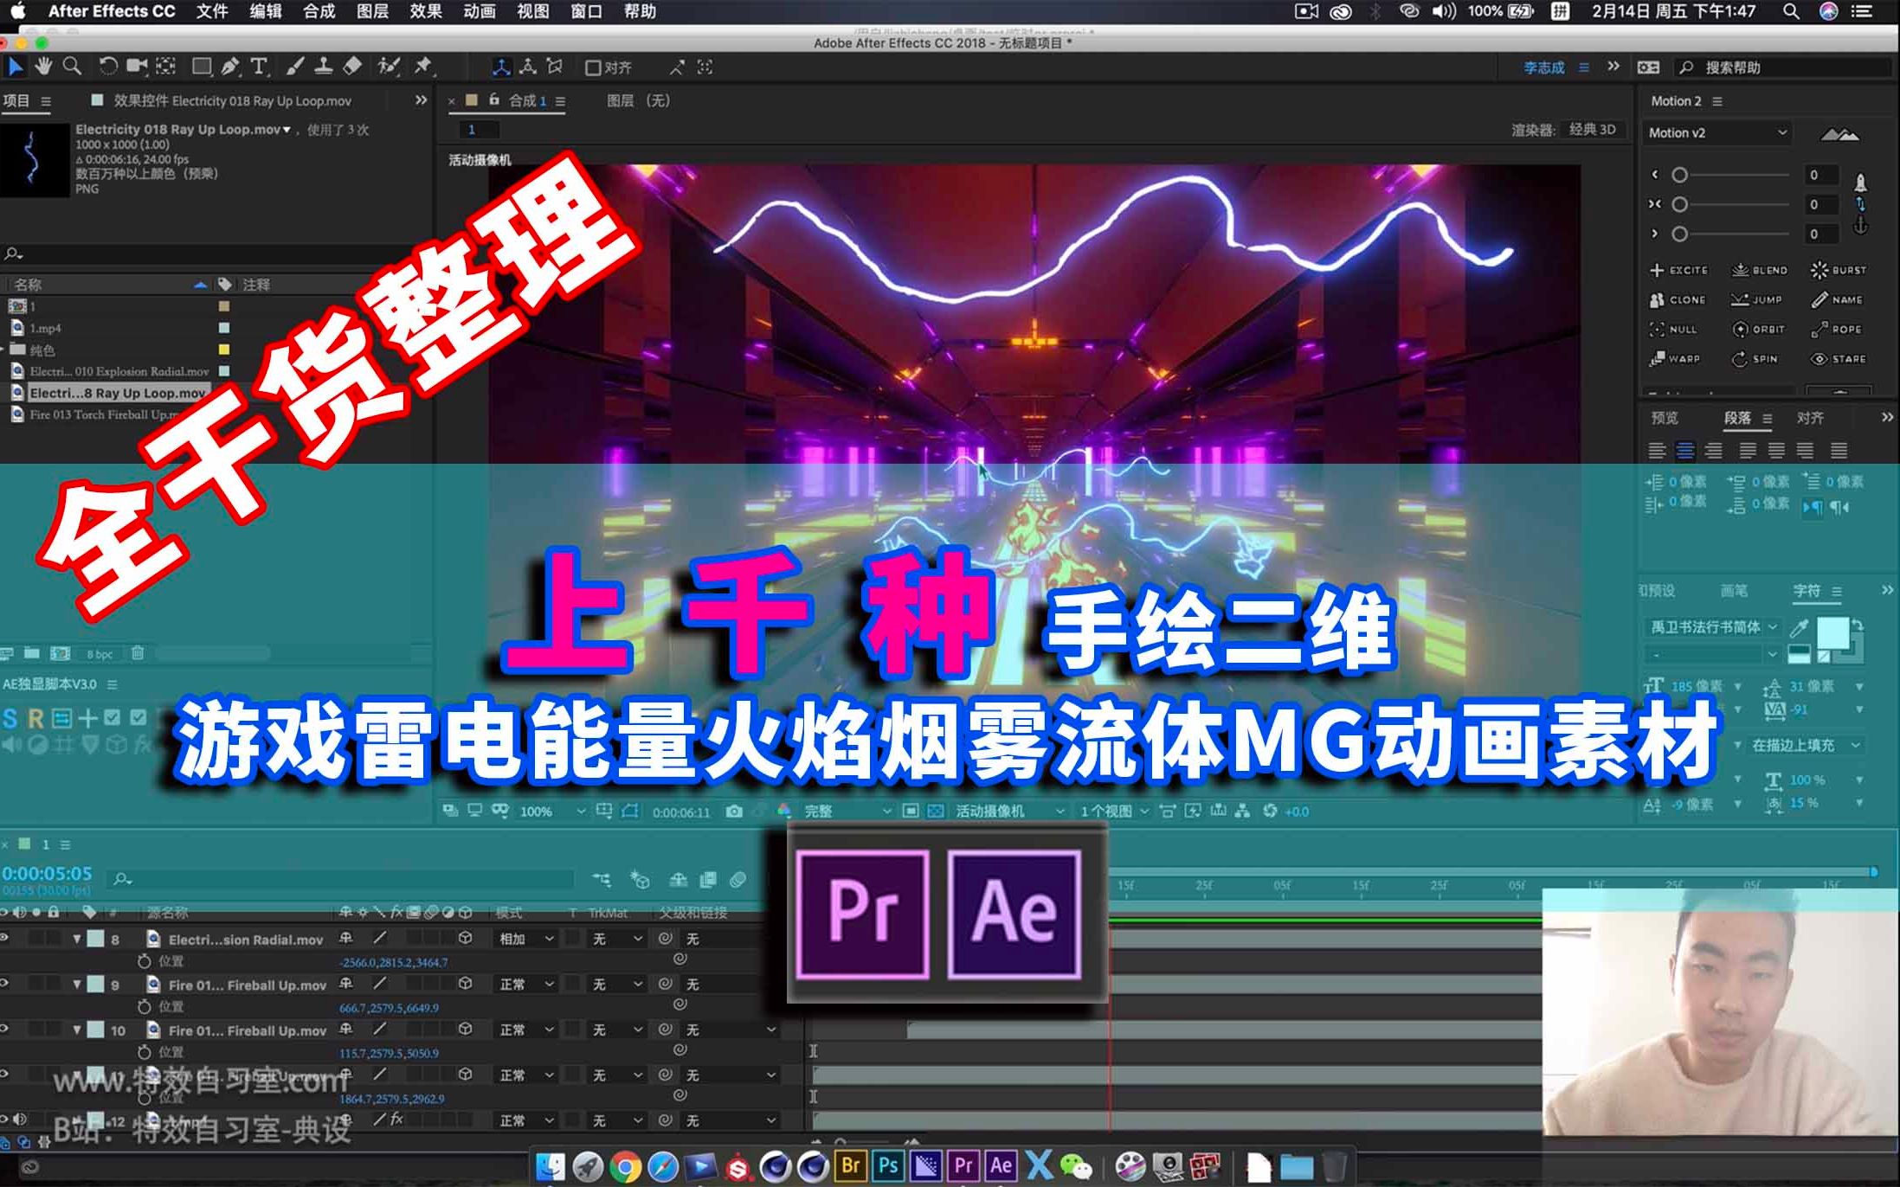Open 1个视图 view layout dropdown

tap(1114, 812)
